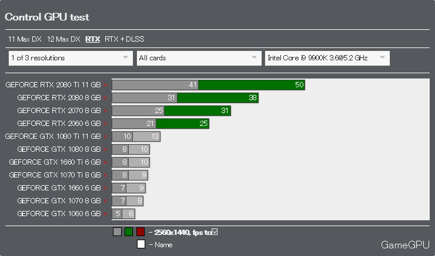The height and width of the screenshot is (256, 435).
Task: Remove GEFORCE RTX 2070 8 GB row
Action: tap(105, 111)
